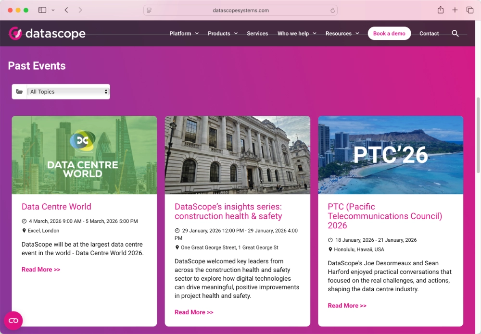
Task: Open the PTC'26 event thumbnail image
Action: click(x=391, y=155)
